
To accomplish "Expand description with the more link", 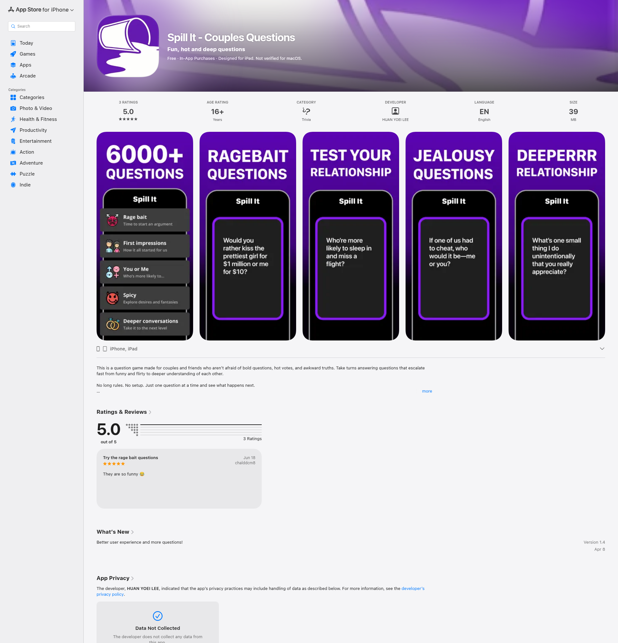I will pos(427,391).
